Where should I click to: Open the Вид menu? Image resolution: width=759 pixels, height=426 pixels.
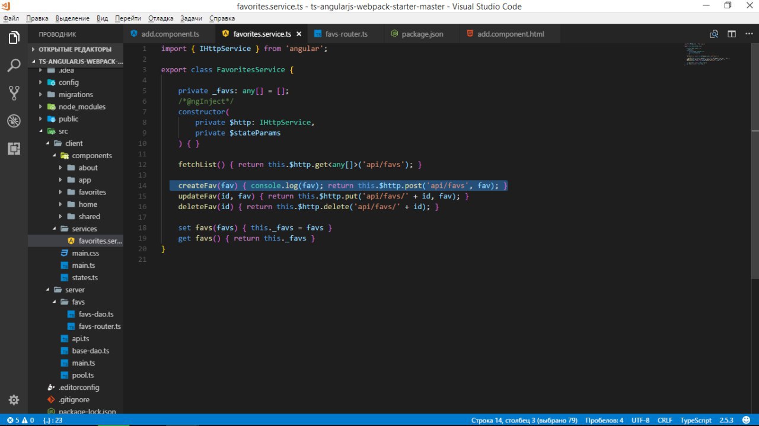click(102, 18)
